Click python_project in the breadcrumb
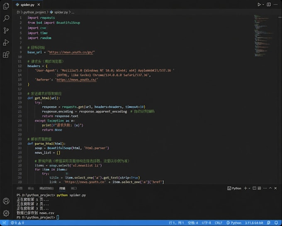 tap(35, 12)
